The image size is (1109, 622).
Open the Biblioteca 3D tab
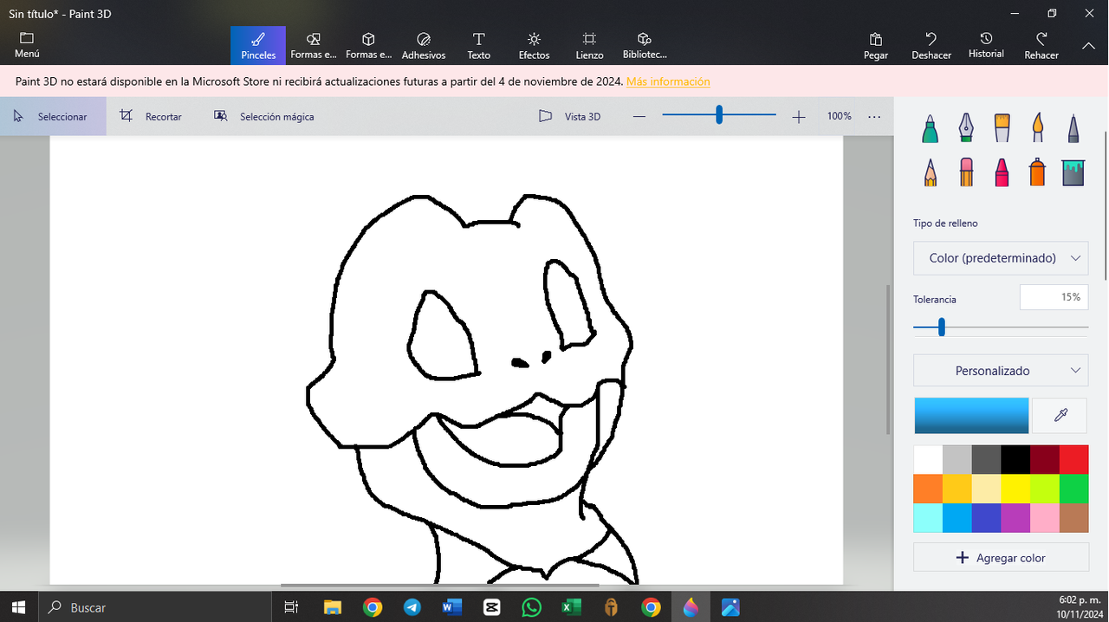645,46
